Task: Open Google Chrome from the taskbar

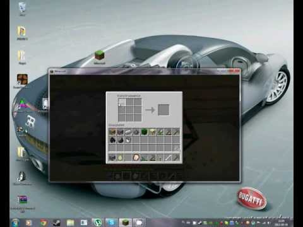Action: [x=44, y=223]
